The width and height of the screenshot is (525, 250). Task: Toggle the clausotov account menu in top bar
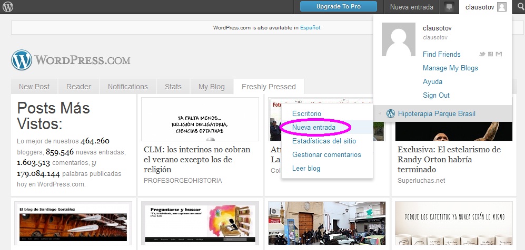pos(484,7)
